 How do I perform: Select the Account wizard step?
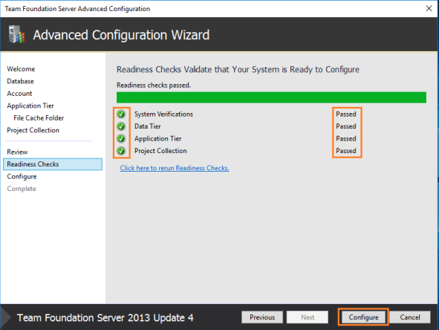[19, 94]
